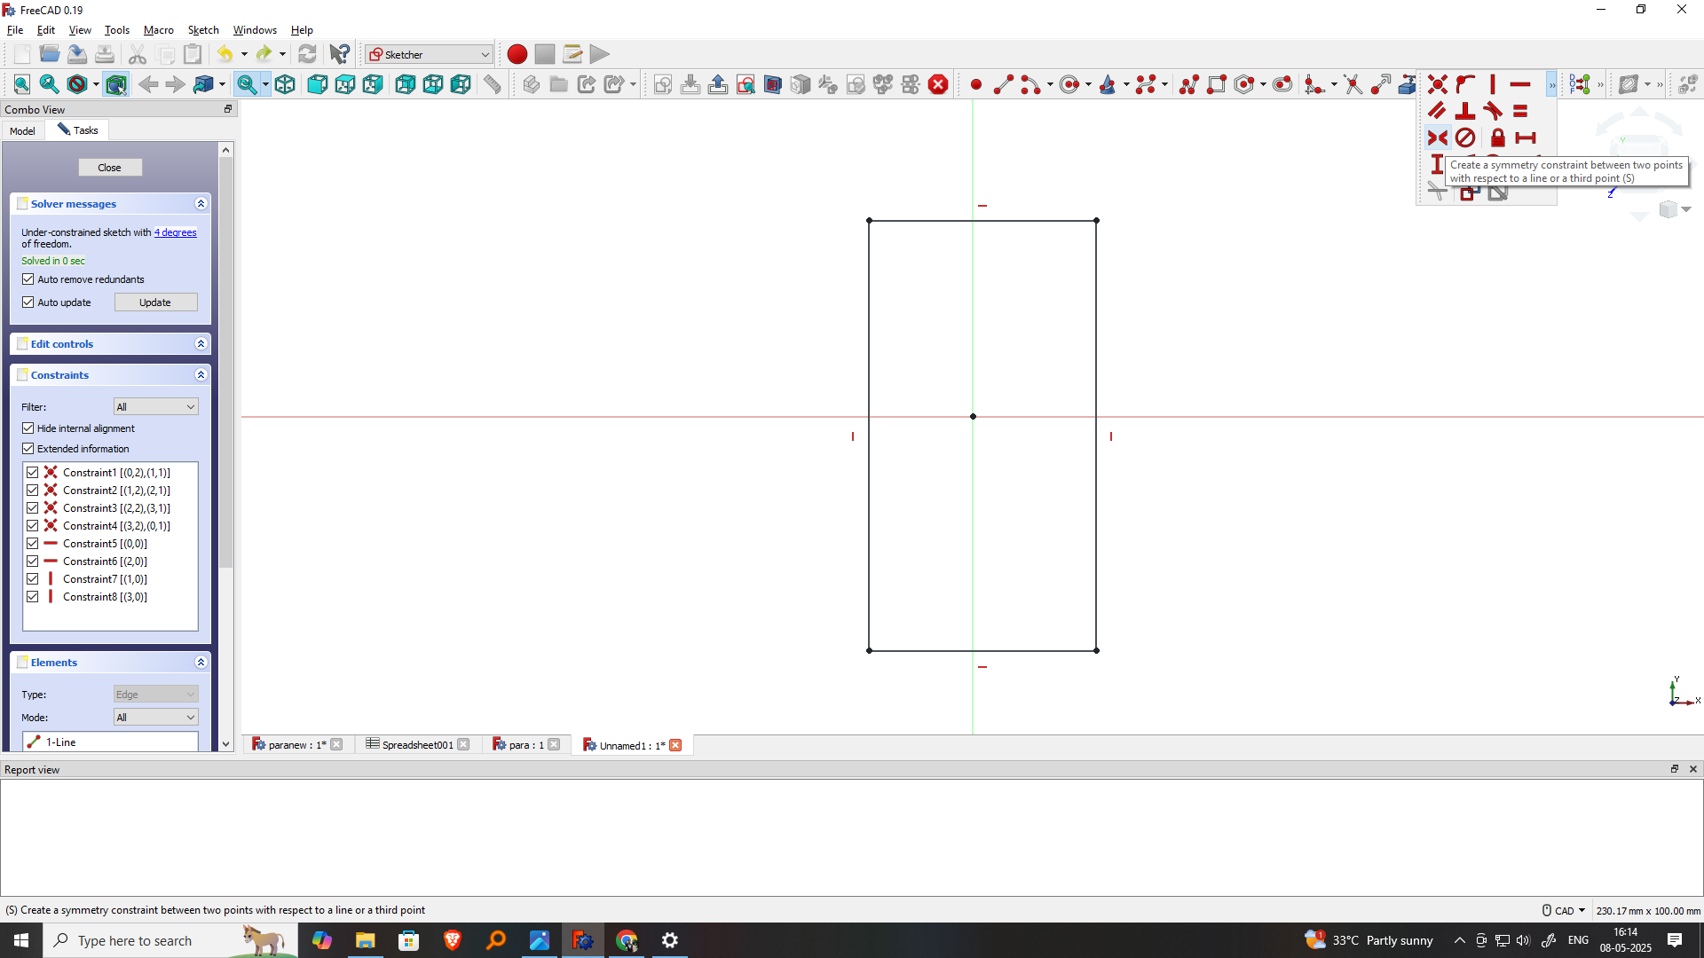Image resolution: width=1704 pixels, height=958 pixels.
Task: Select the block constraint tool
Action: click(x=1465, y=137)
